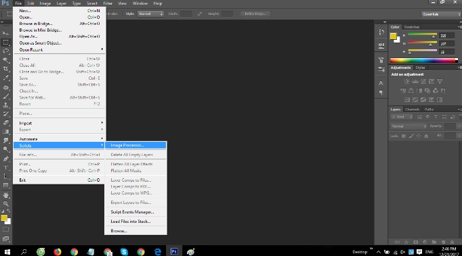
Task: Switch to the Channels tab
Action: coord(412,109)
